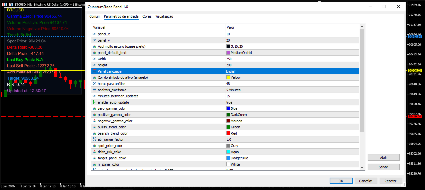
Task: Click the OK button
Action: click(341, 181)
